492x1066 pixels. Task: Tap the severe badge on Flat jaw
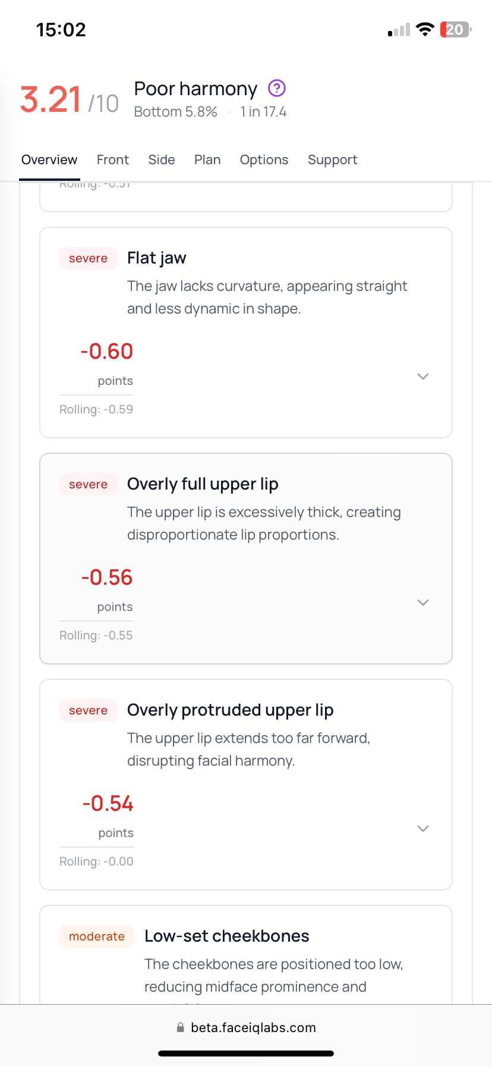(88, 258)
